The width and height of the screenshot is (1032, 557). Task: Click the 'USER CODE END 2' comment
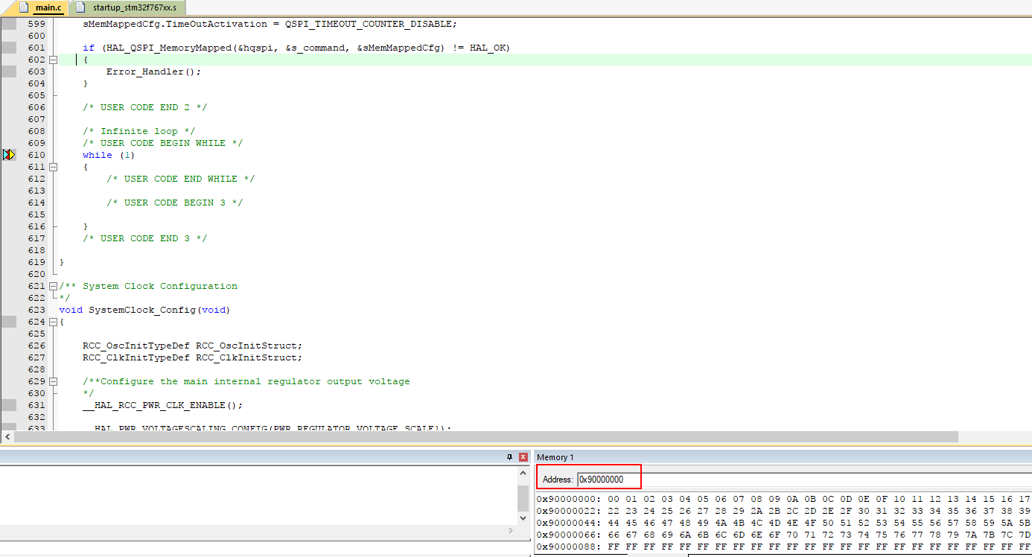click(145, 107)
